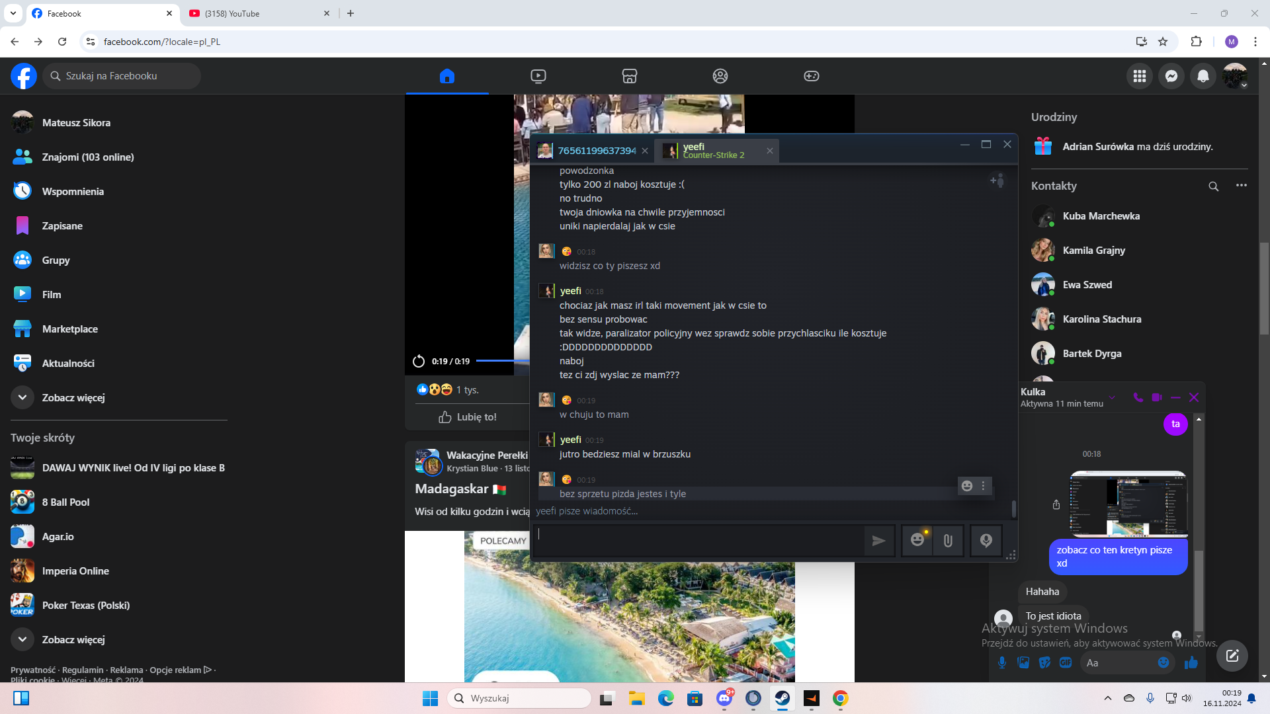Click the Steam chat message input field
This screenshot has height=714, width=1270.
698,540
